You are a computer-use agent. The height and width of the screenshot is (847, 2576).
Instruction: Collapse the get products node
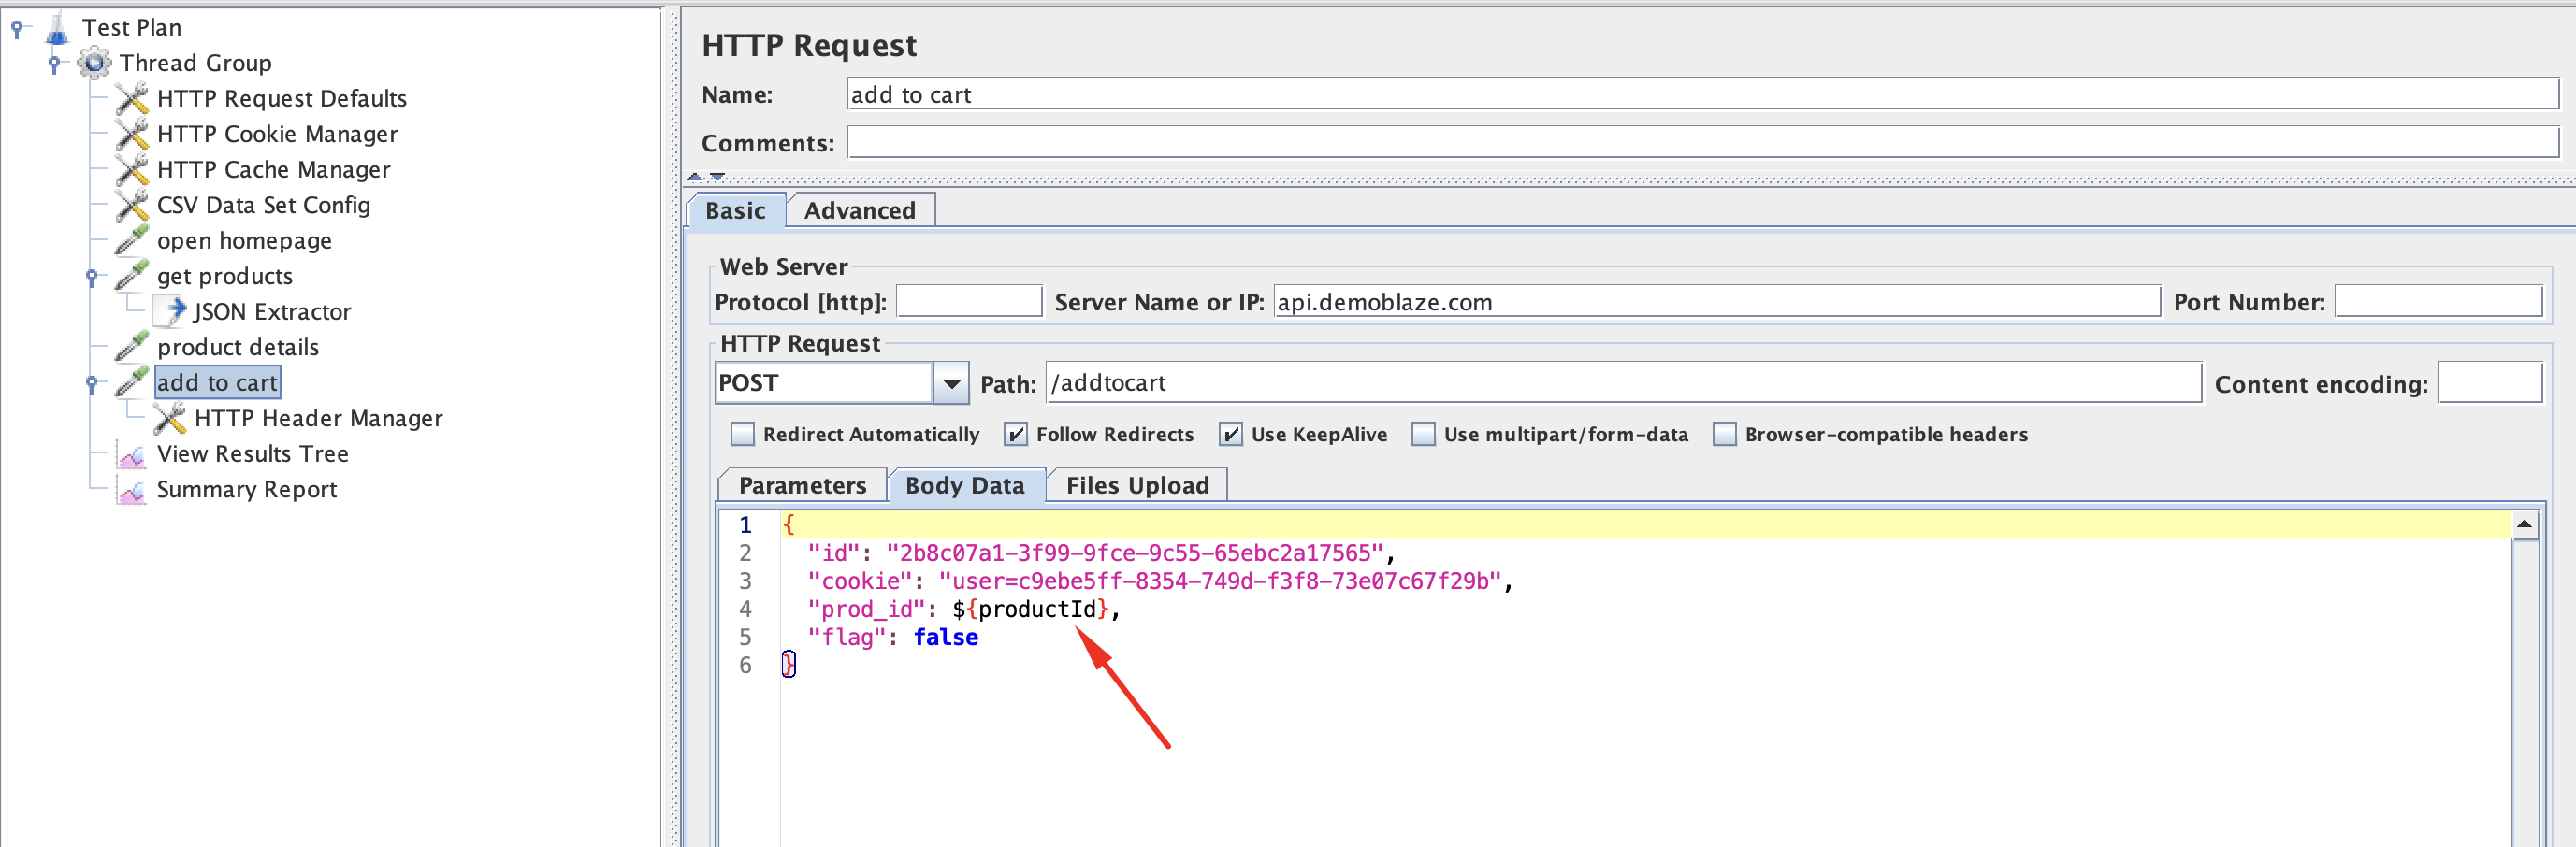point(92,276)
